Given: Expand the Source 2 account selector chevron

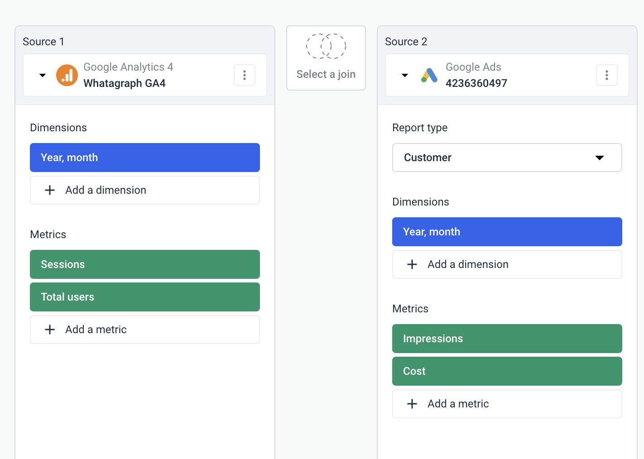Looking at the screenshot, I should (x=404, y=75).
